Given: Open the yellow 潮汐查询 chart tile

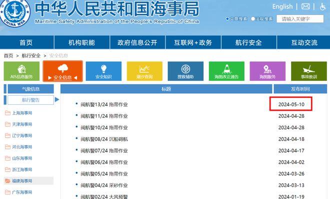Looking at the screenshot, I should coord(144,71).
